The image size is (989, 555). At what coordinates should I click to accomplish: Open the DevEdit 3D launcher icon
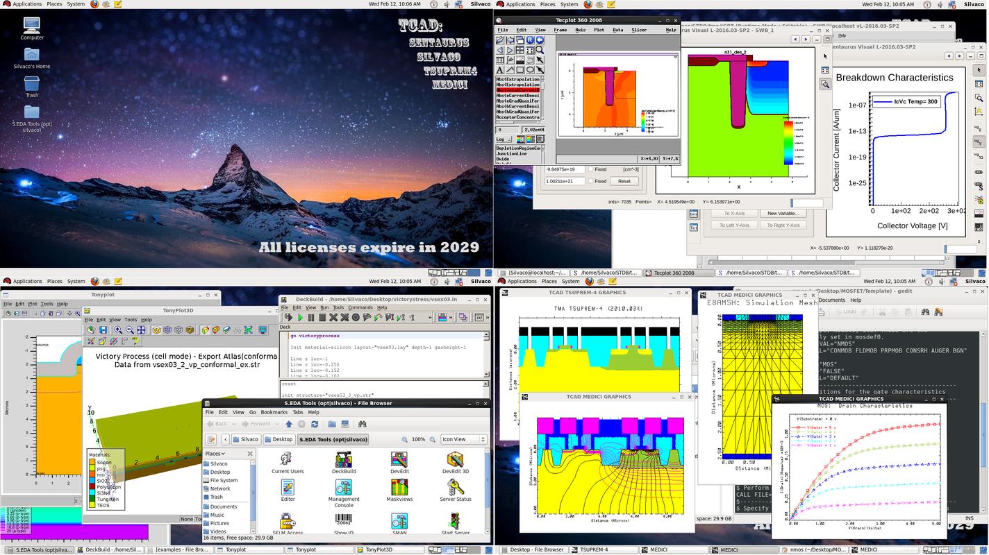coord(456,459)
